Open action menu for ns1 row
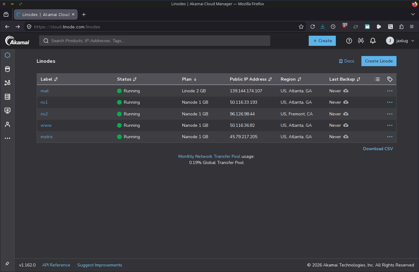The image size is (419, 272). tap(390, 102)
